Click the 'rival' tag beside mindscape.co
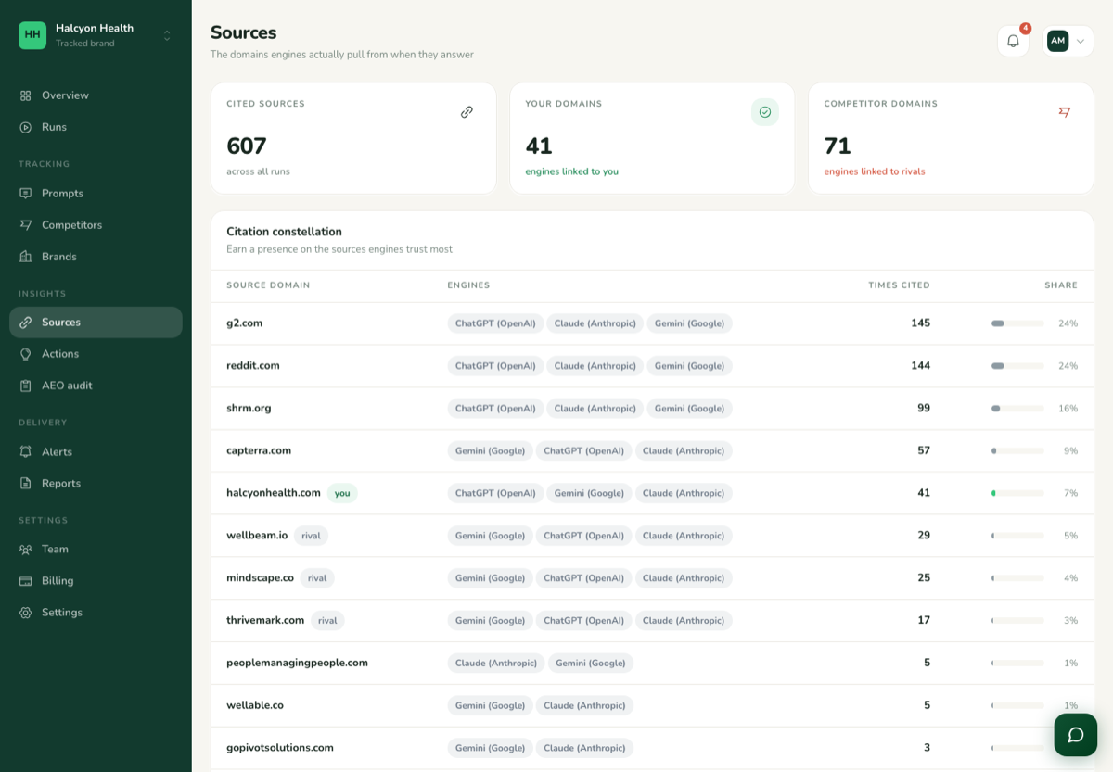The height and width of the screenshot is (772, 1113). (x=317, y=578)
